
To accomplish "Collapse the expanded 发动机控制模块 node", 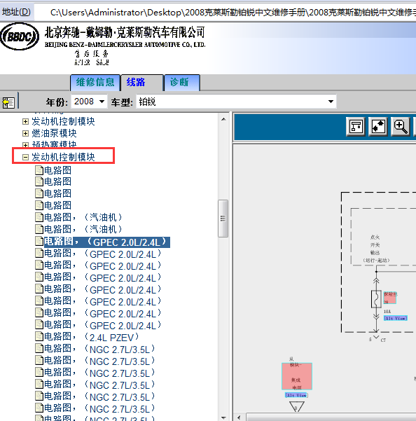I will point(25,157).
